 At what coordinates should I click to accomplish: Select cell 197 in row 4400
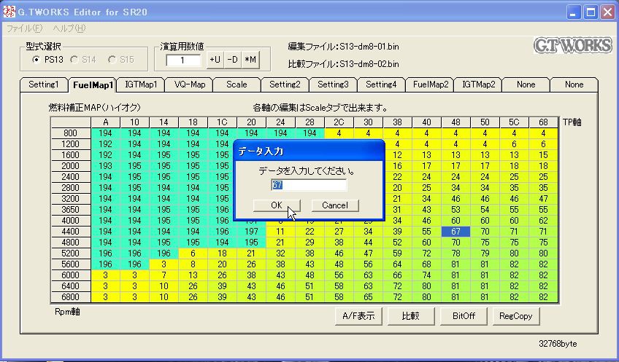coord(251,232)
